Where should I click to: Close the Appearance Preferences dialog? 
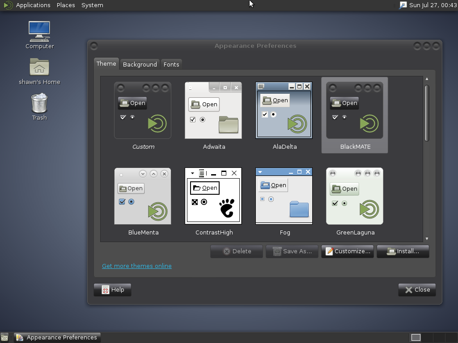[417, 290]
